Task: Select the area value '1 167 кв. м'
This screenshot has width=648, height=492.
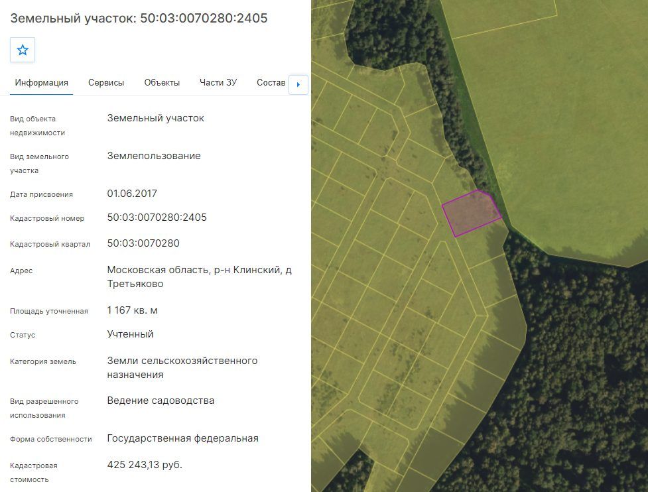Action: coord(132,310)
